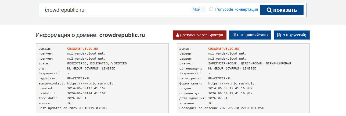
Task: Click форма связи https://www.nic.ru/whois value
Action: tap(231, 83)
